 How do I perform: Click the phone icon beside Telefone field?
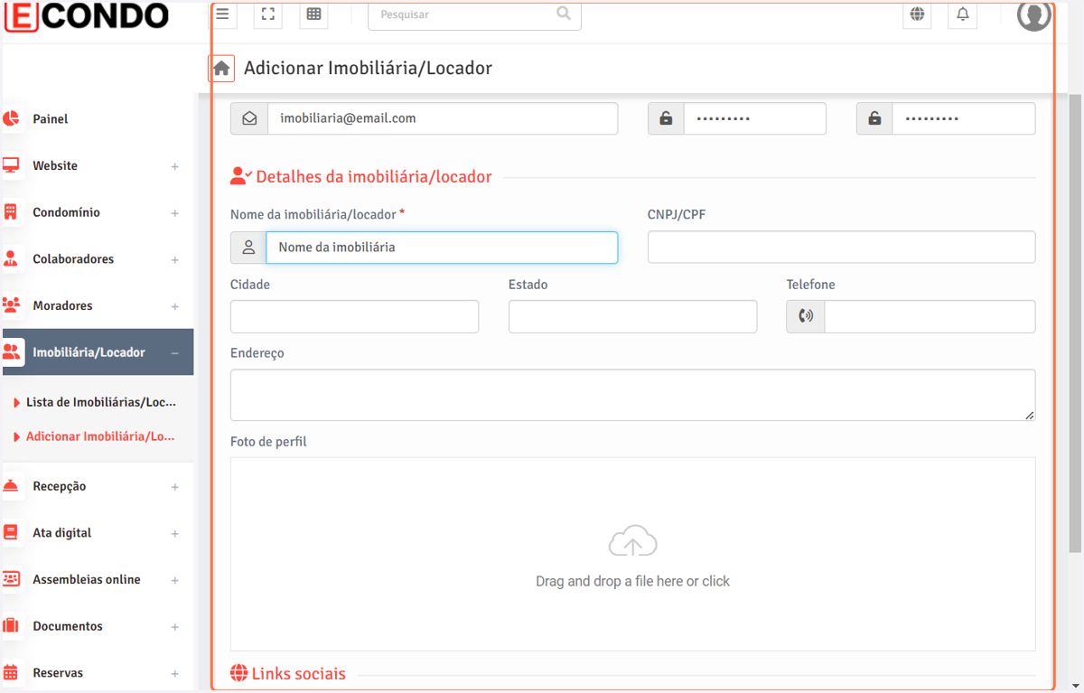(806, 316)
